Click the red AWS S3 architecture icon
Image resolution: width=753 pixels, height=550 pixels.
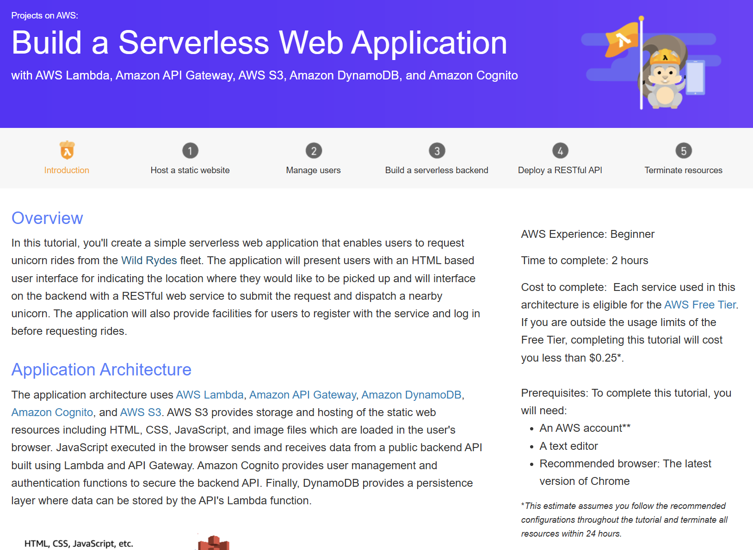(214, 543)
